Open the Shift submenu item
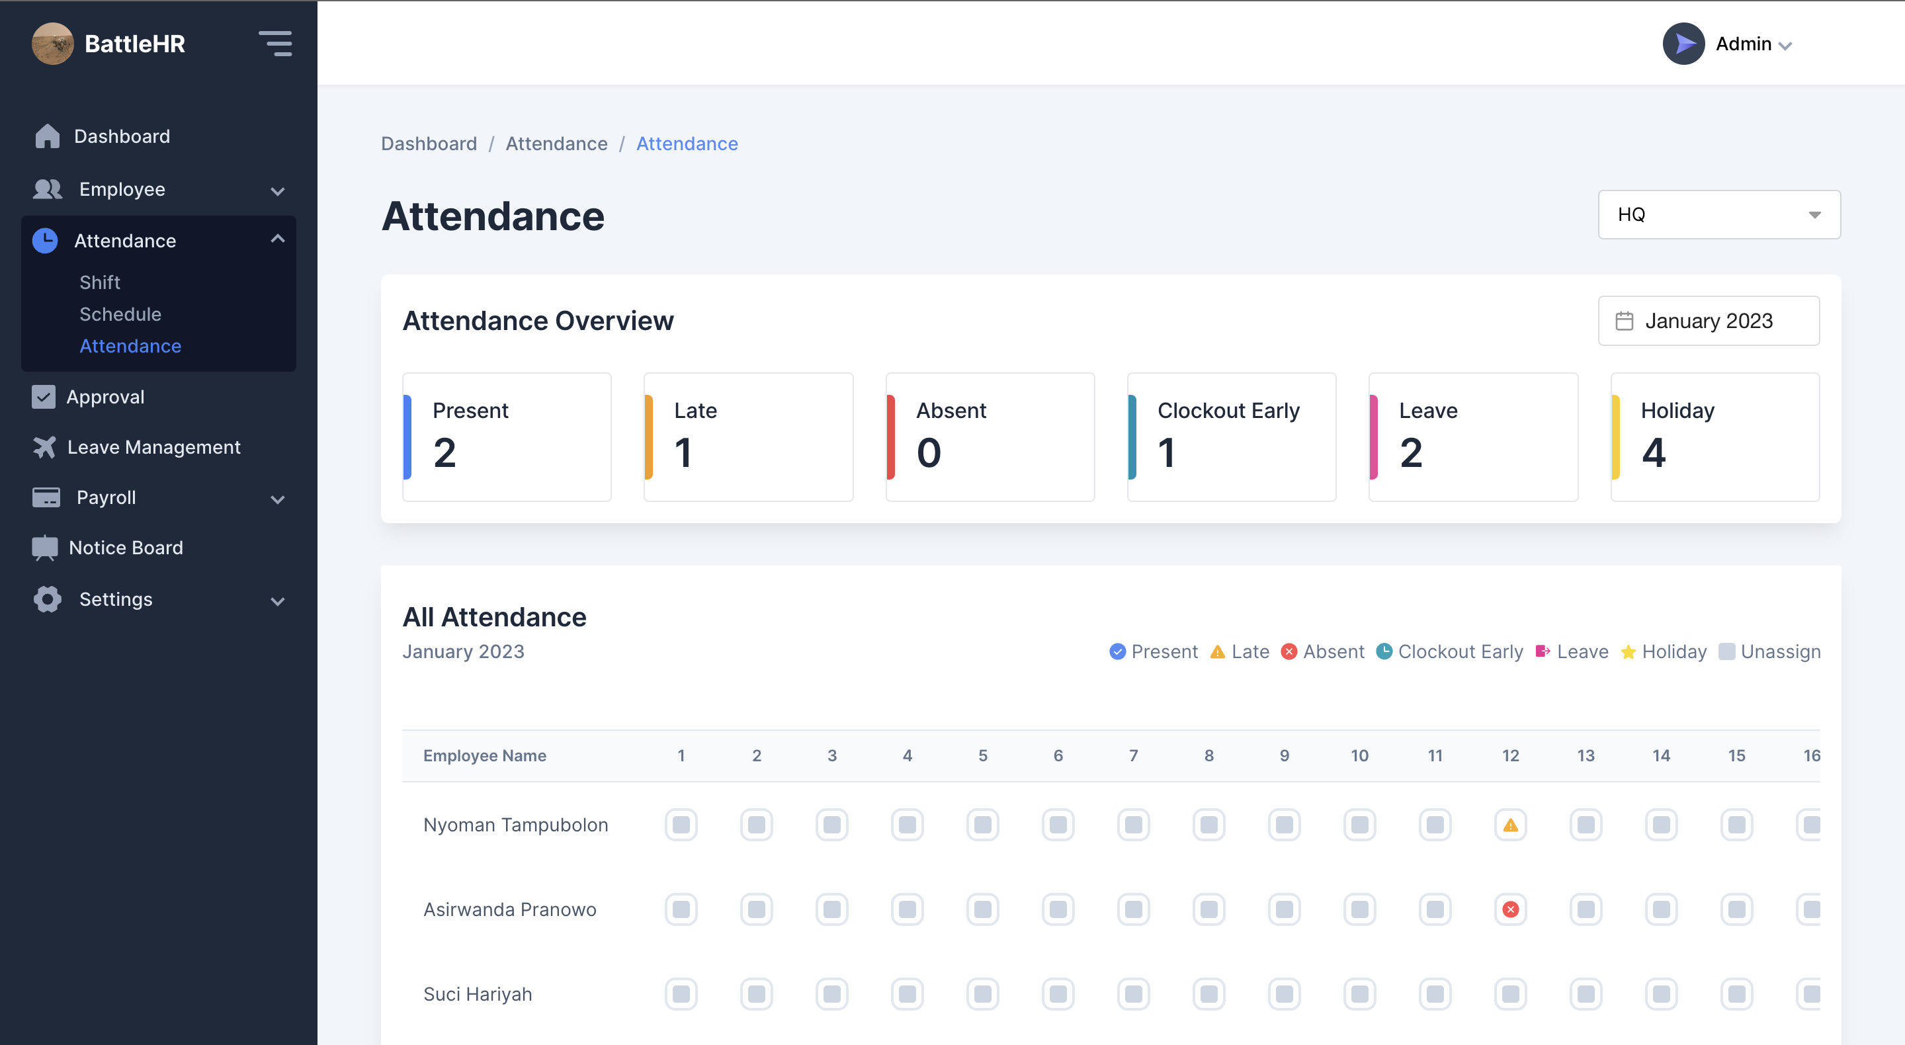 (x=100, y=282)
